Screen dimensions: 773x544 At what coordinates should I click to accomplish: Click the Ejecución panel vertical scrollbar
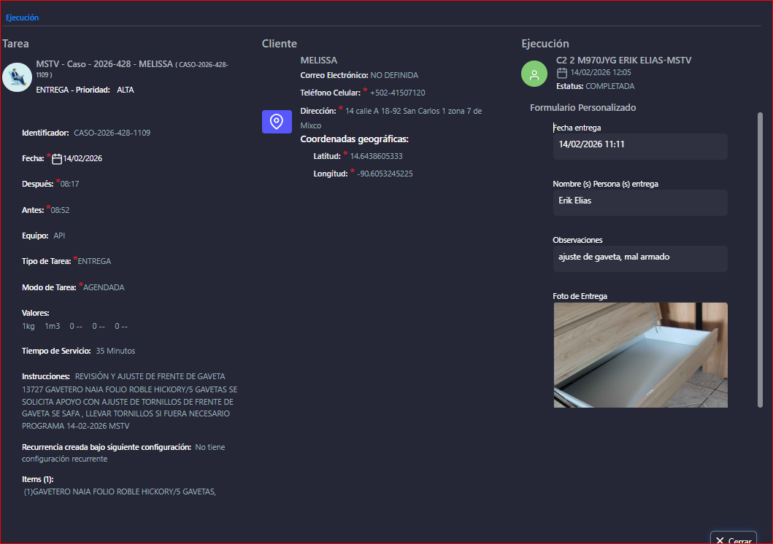tap(760, 255)
